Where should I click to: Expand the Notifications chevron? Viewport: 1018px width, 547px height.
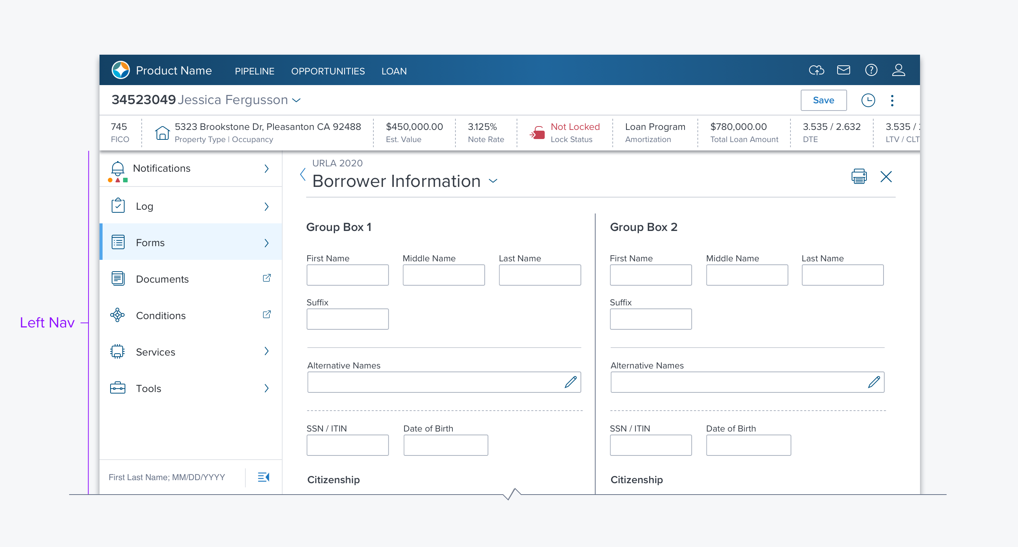266,169
